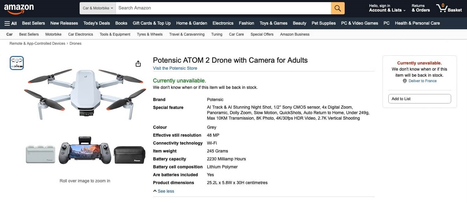Click the share icon above product image
This screenshot has width=467, height=203.
coord(138,64)
